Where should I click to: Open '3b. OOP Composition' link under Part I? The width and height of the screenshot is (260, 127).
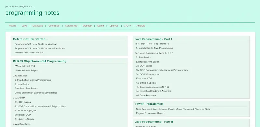pos(162,70)
